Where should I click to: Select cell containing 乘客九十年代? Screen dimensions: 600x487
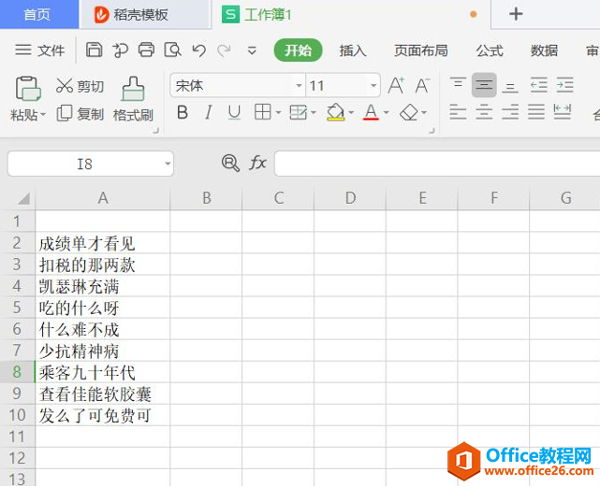[103, 372]
